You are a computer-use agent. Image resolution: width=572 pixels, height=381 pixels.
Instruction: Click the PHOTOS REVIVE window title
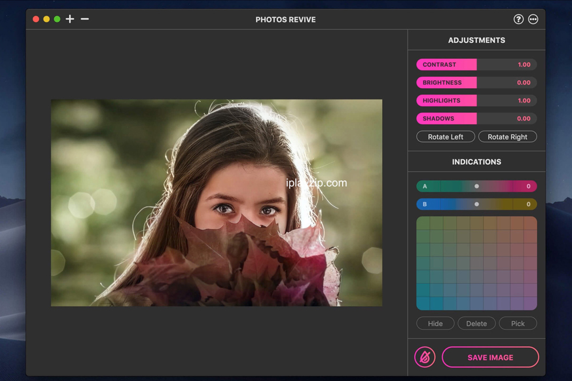tap(285, 19)
